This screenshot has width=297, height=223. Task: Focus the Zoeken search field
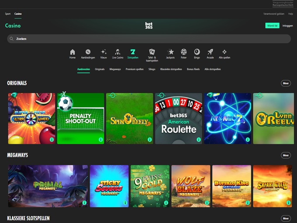tap(149, 39)
